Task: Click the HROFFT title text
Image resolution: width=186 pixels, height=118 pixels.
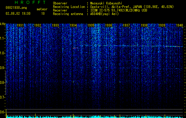Action: tap(30, 2)
